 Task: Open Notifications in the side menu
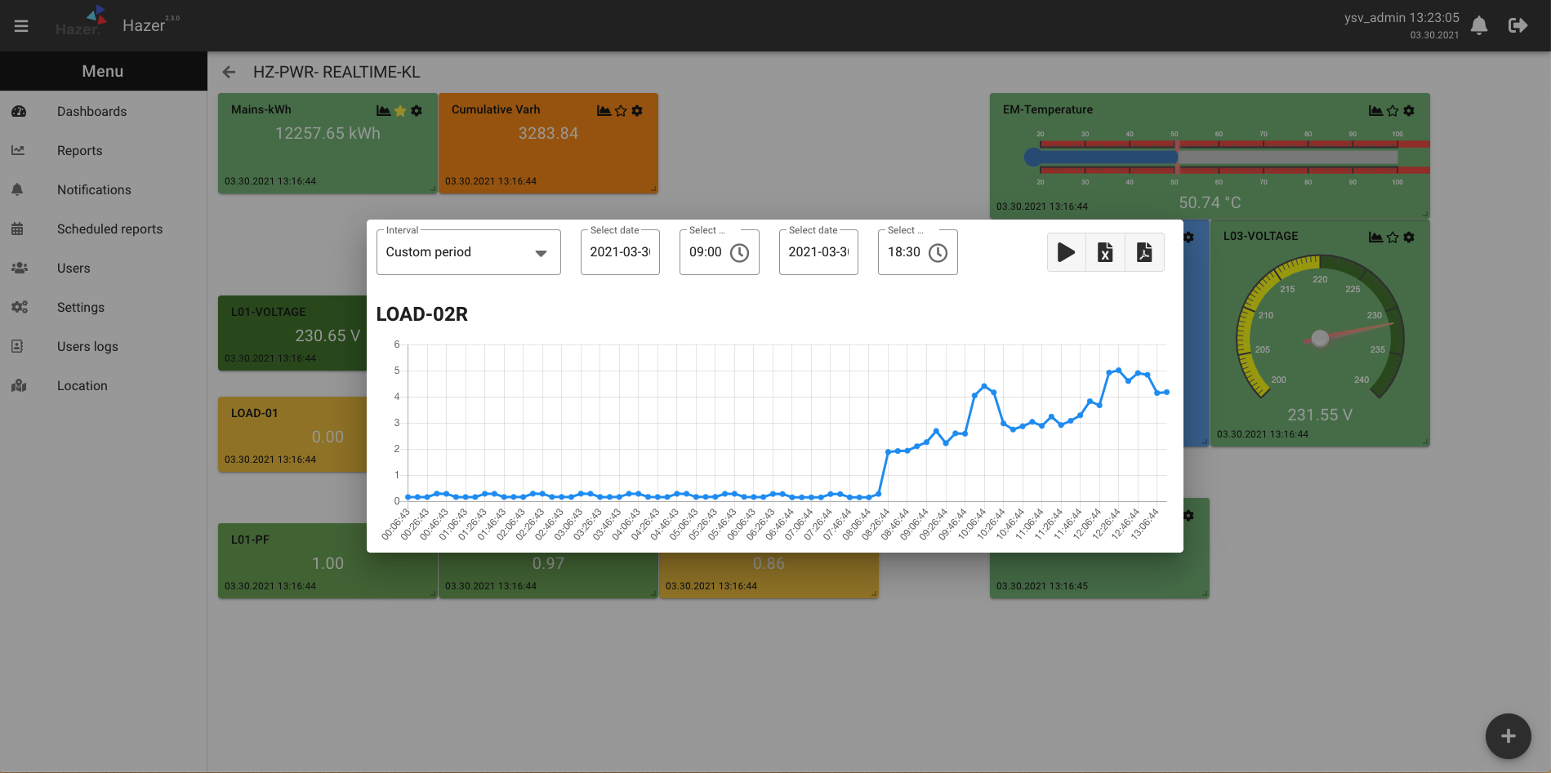click(103, 190)
